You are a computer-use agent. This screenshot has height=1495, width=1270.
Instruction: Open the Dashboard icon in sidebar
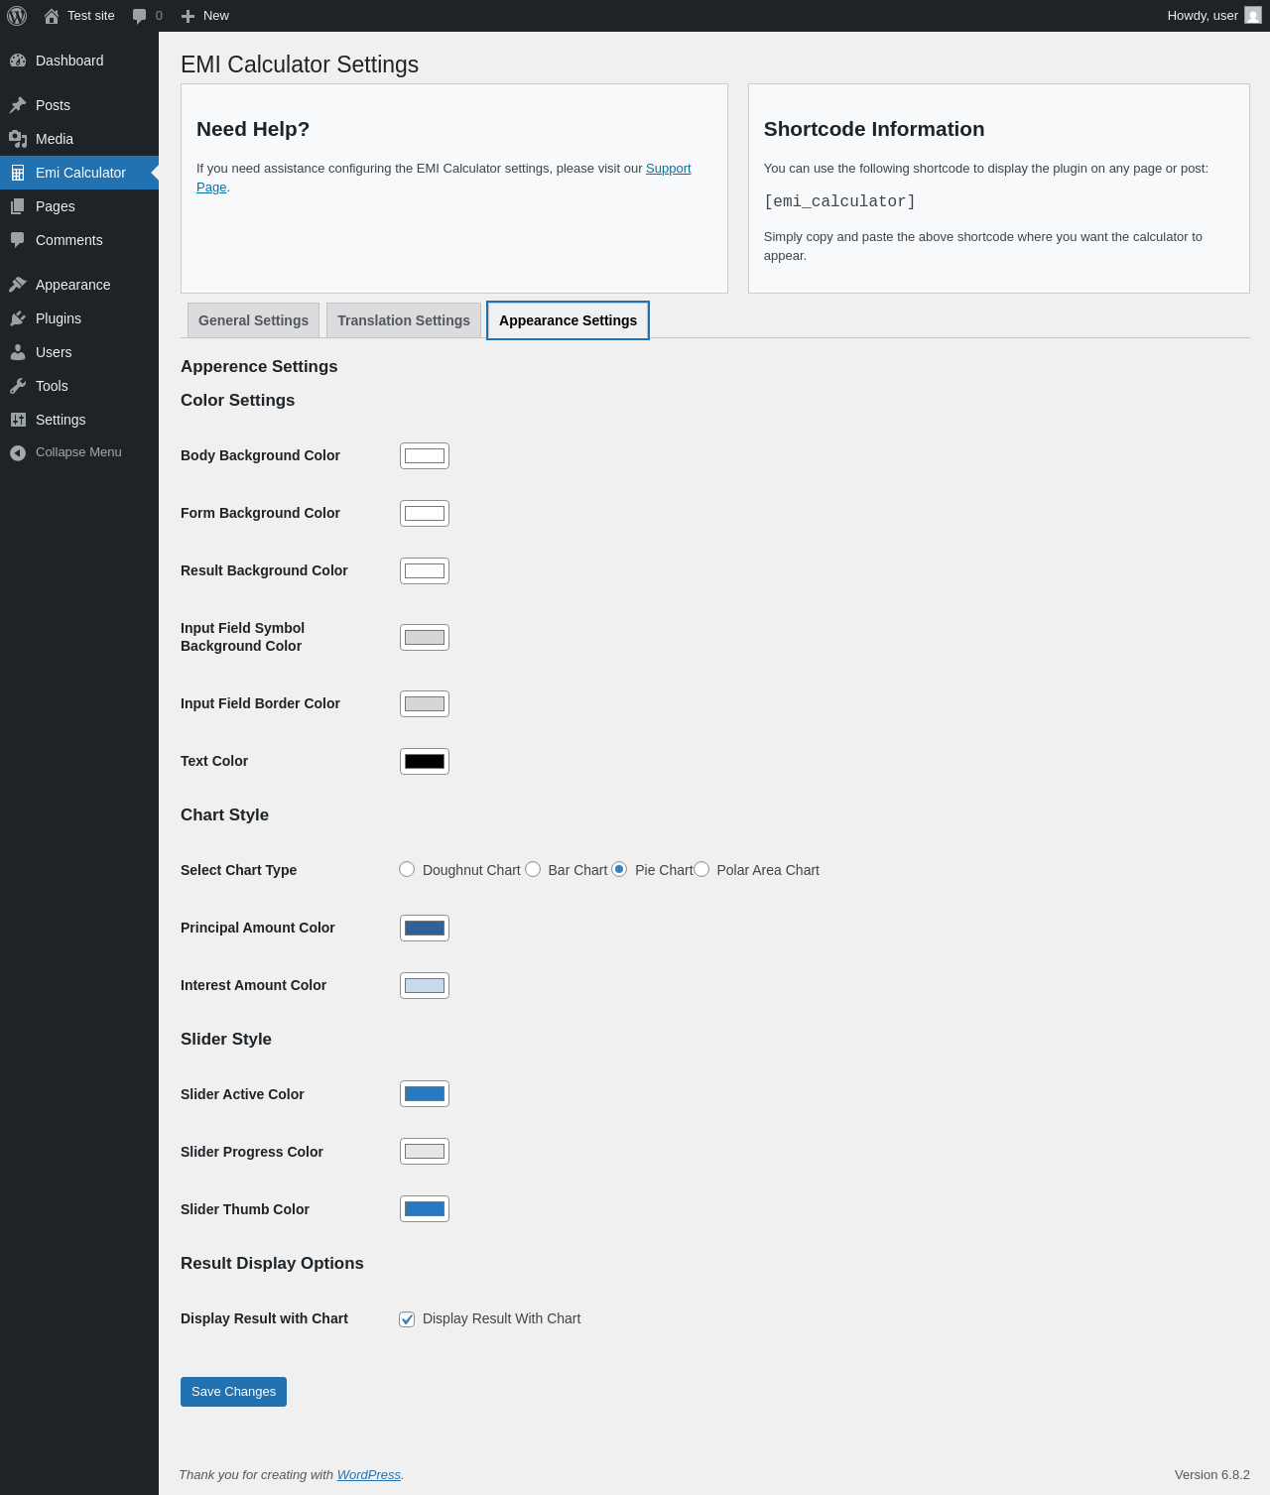click(18, 61)
